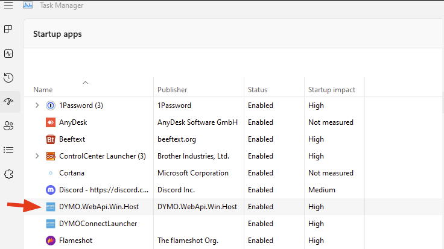The height and width of the screenshot is (249, 444).
Task: Click the AnyDesk app icon
Action: pyautogui.click(x=51, y=122)
